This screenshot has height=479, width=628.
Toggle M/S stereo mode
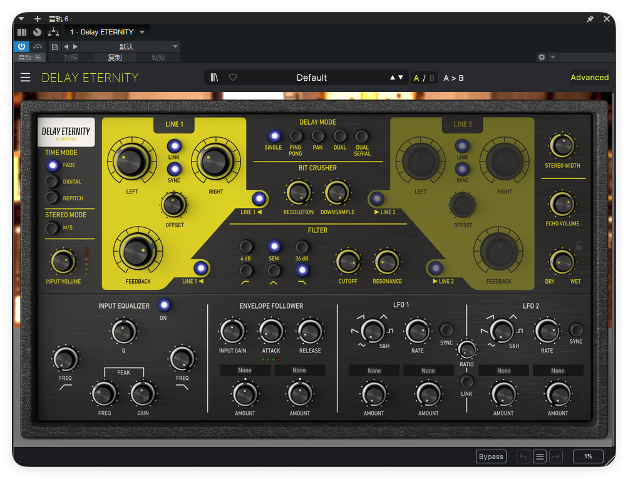[x=52, y=228]
